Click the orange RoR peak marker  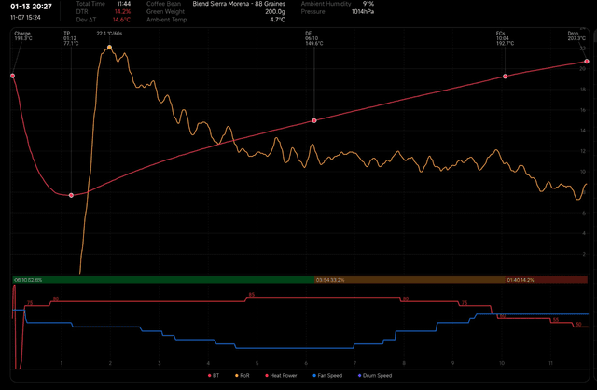[109, 47]
